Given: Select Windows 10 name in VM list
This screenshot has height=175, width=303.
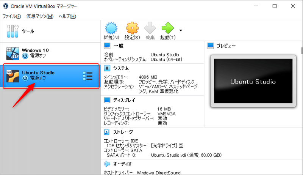Looking at the screenshot, I should 35,50.
